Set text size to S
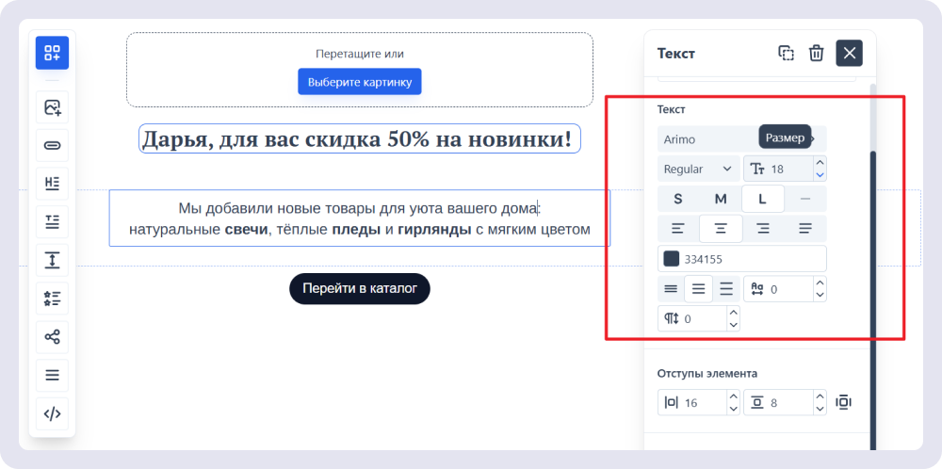This screenshot has height=469, width=942. 678,199
